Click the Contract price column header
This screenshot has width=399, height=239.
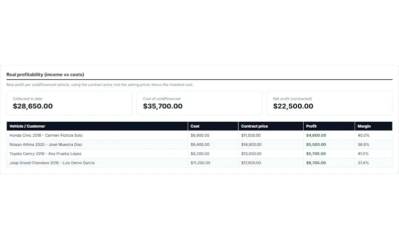click(271, 126)
